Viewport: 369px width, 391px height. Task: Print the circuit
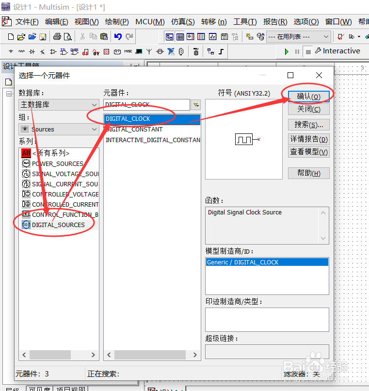click(x=57, y=37)
